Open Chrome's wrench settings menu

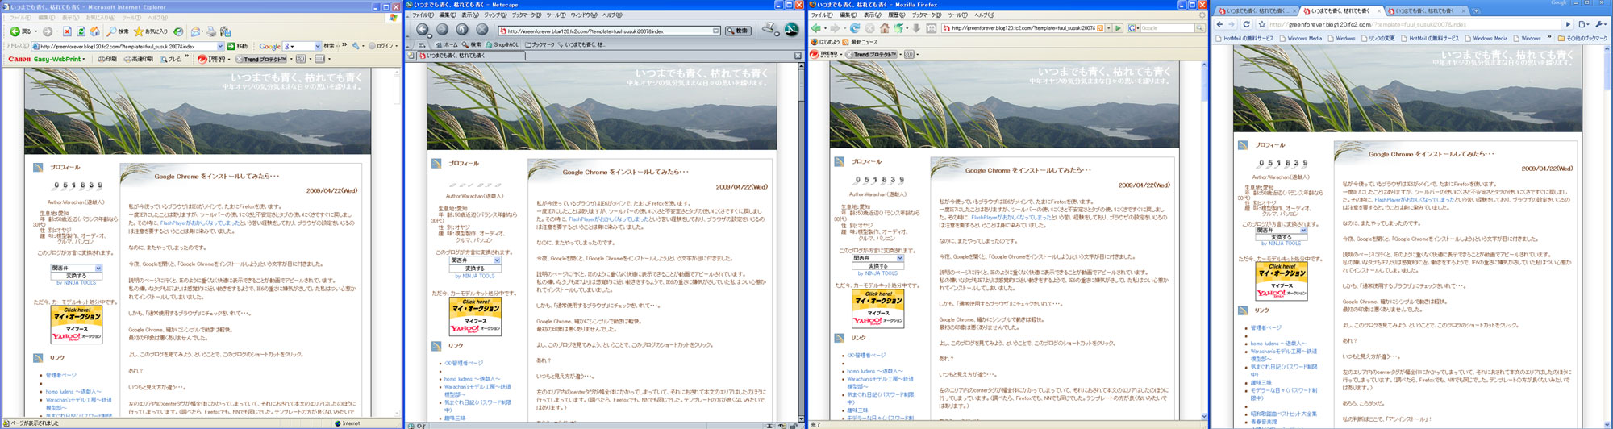pos(1600,25)
